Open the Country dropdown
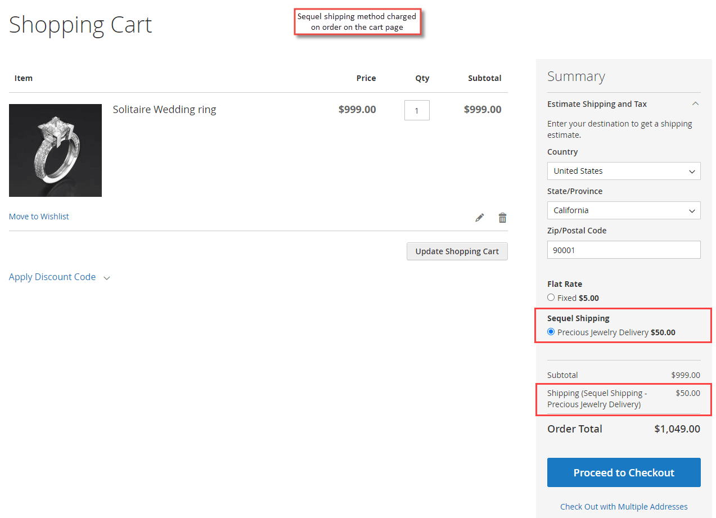Viewport: 716px width, 518px height. (x=623, y=170)
